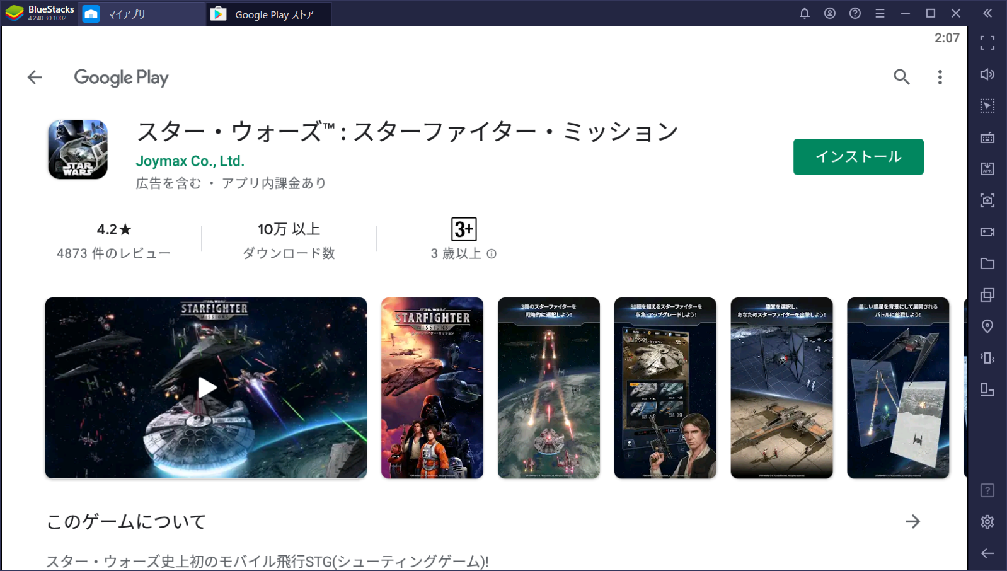Click the shake device icon
The image size is (1007, 571).
(987, 358)
